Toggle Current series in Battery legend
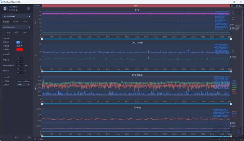This screenshot has height=141, width=244. (233, 126)
